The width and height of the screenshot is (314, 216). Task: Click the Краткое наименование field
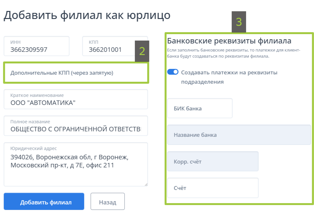[76, 99]
